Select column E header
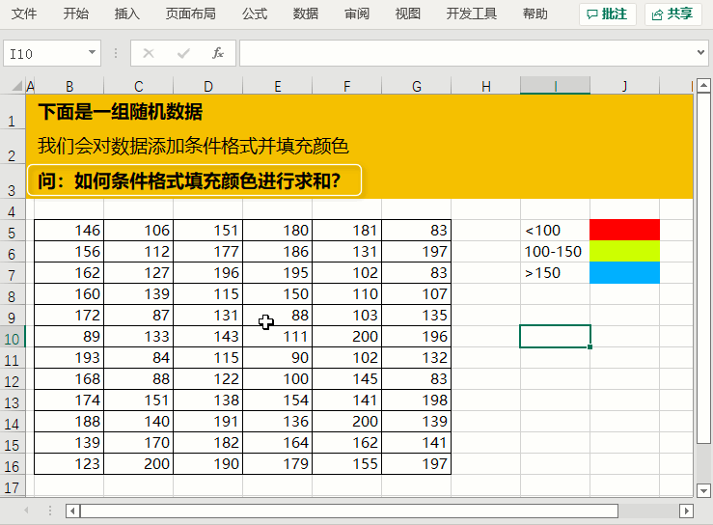Viewport: 713px width, 525px height. tap(277, 86)
